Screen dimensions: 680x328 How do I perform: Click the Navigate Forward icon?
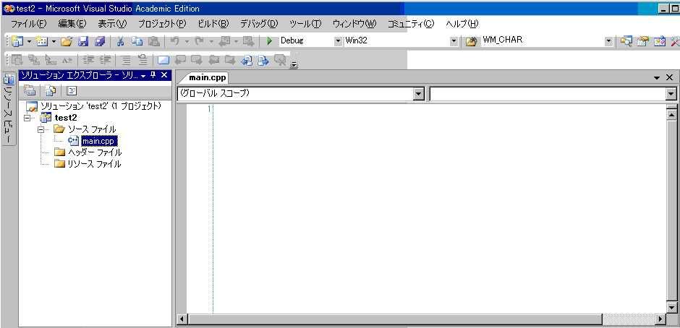click(249, 41)
